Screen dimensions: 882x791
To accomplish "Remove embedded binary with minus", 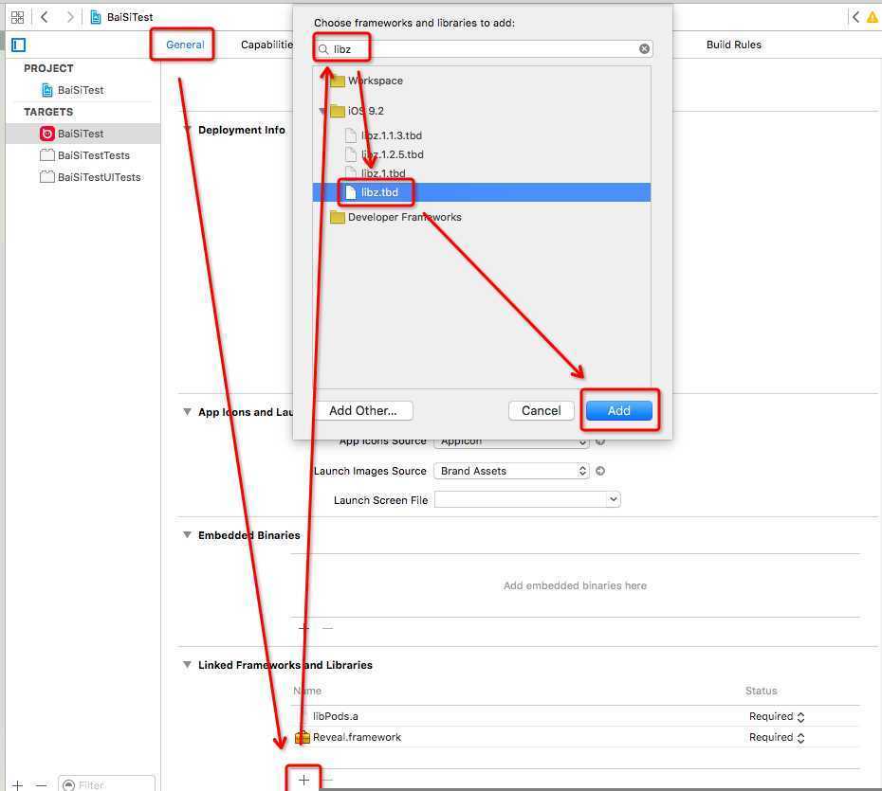I will (327, 627).
